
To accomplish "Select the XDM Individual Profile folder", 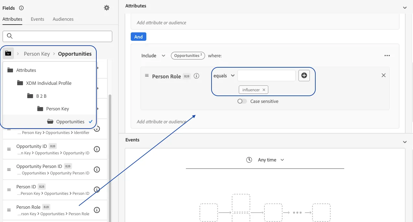I will pyautogui.click(x=49, y=83).
